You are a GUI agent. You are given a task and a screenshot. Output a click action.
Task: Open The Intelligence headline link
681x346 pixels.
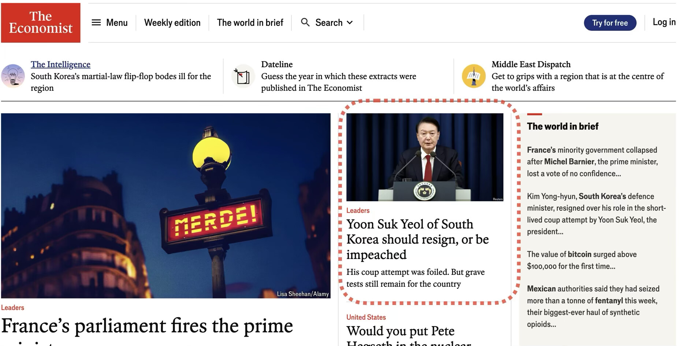[x=60, y=64]
